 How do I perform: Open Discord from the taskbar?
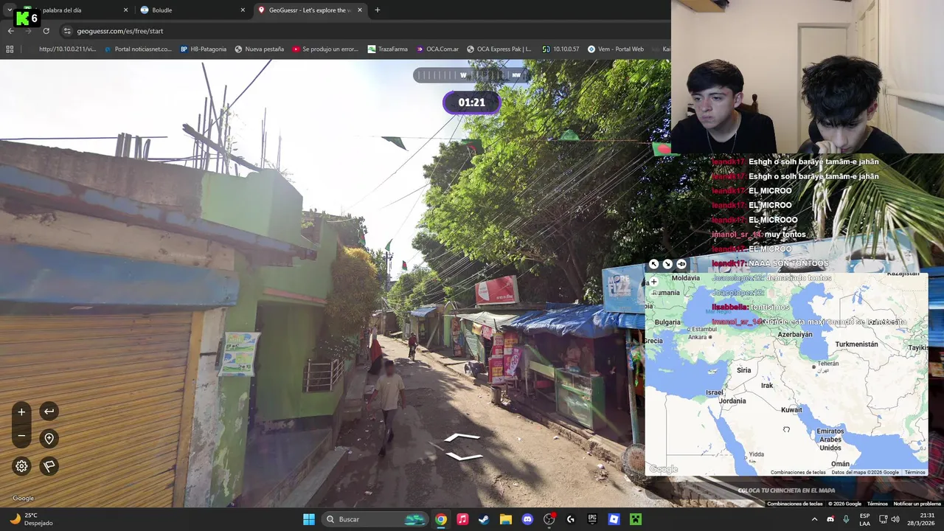pos(527,519)
